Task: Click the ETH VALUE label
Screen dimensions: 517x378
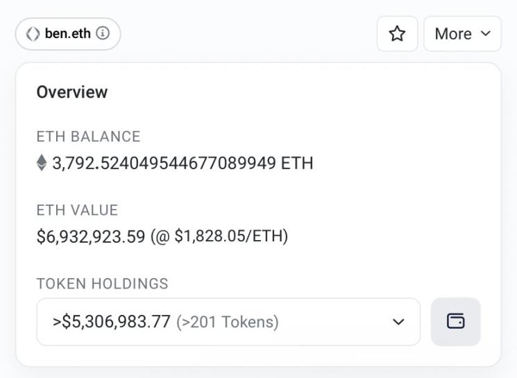Action: point(77,210)
